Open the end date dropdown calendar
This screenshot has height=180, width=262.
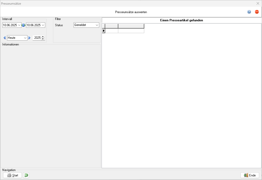[x=43, y=25]
